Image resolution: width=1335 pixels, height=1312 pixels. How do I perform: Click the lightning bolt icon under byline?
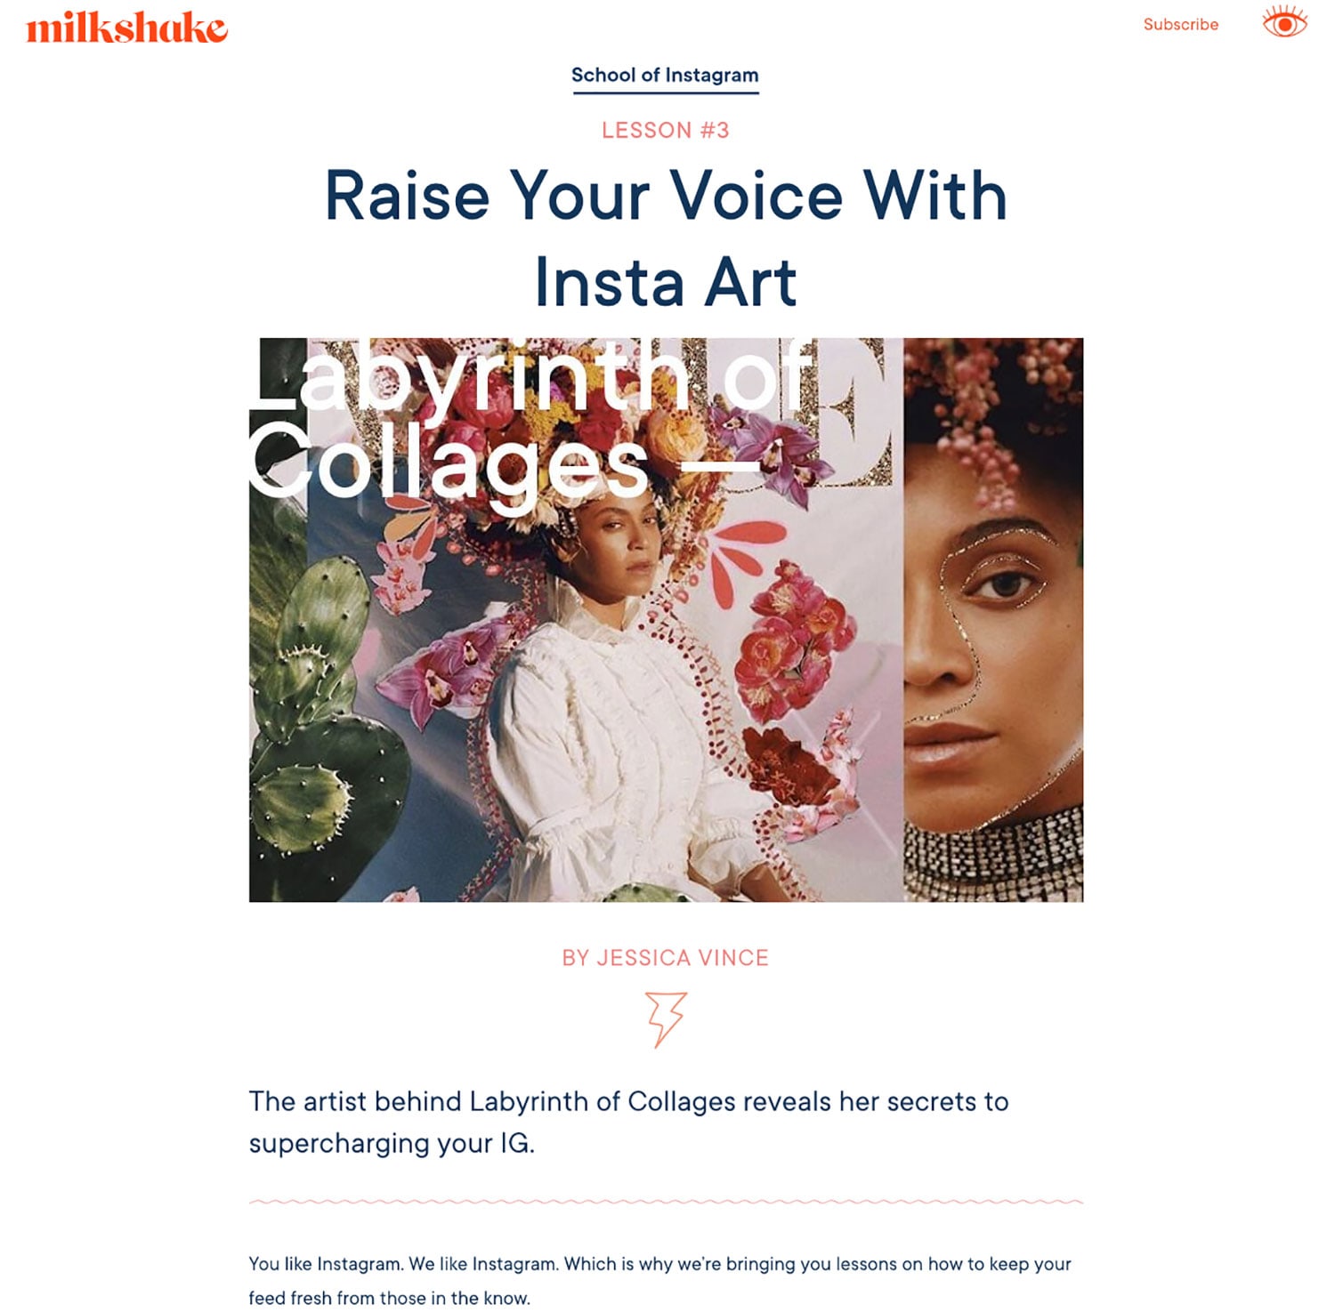pos(666,1018)
